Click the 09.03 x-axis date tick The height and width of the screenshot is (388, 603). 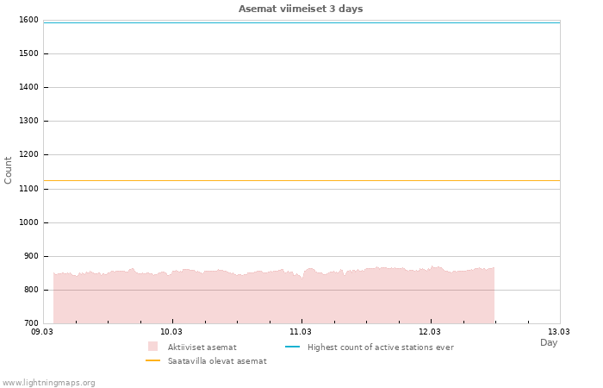click(x=42, y=331)
